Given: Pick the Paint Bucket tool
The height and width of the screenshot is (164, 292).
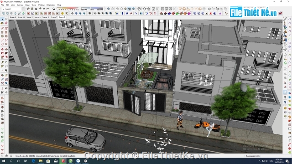Looking at the screenshot, I should 2,23.
